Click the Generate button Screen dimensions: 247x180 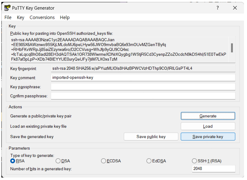tap(208, 116)
